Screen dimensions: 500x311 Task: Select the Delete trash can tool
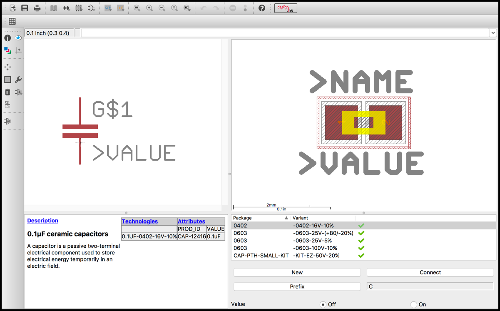7,92
